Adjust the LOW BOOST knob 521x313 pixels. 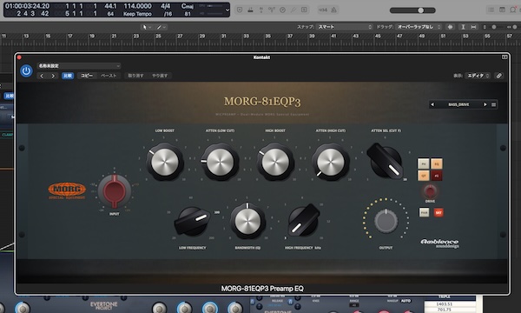[x=165, y=162]
